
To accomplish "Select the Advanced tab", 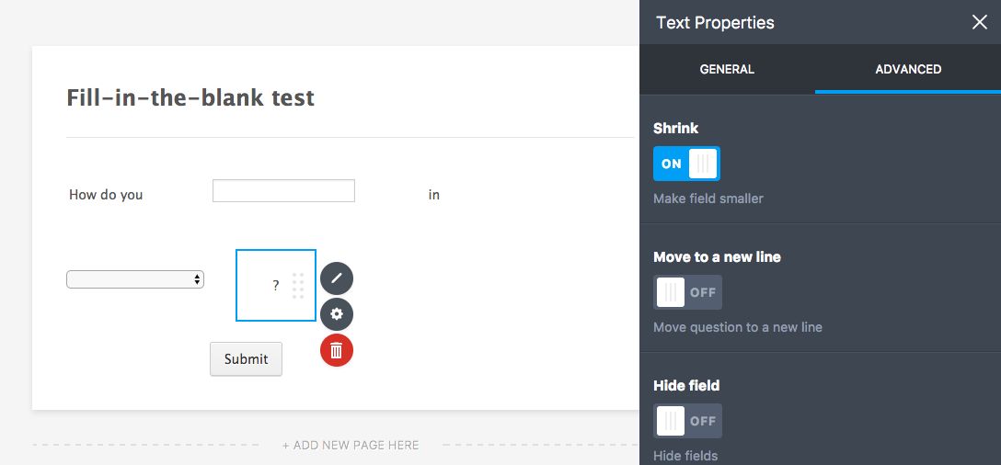I will point(908,69).
